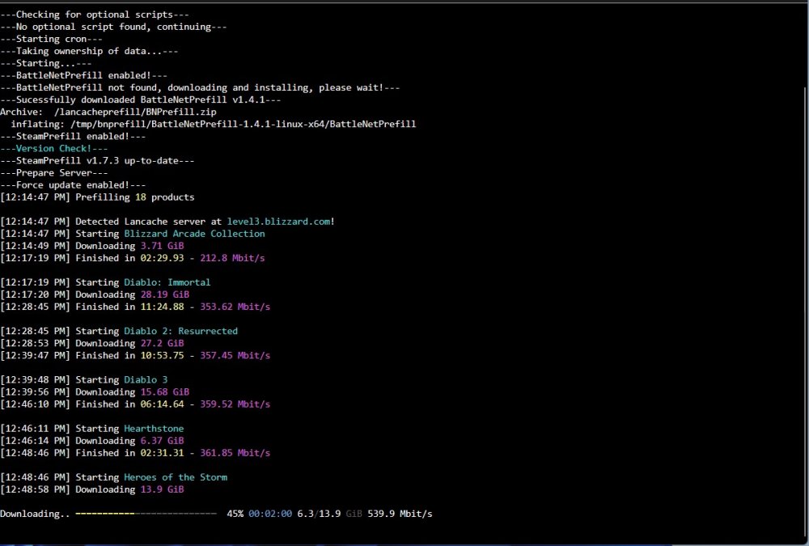Click 'Prefilling 18 products' text
The image size is (809, 546).
(x=134, y=197)
